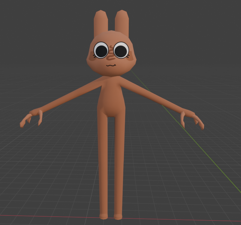Viewport: 241px width, 225px height.
Task: Click the left googly eye on the face
Action: 101,50
